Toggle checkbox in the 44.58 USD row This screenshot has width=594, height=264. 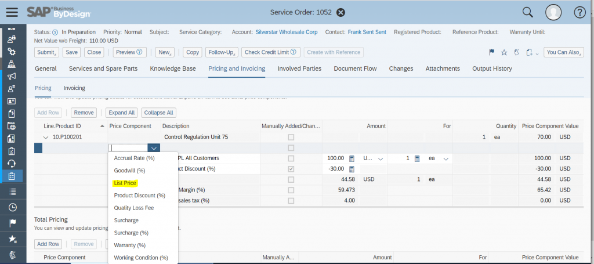pos(291,179)
